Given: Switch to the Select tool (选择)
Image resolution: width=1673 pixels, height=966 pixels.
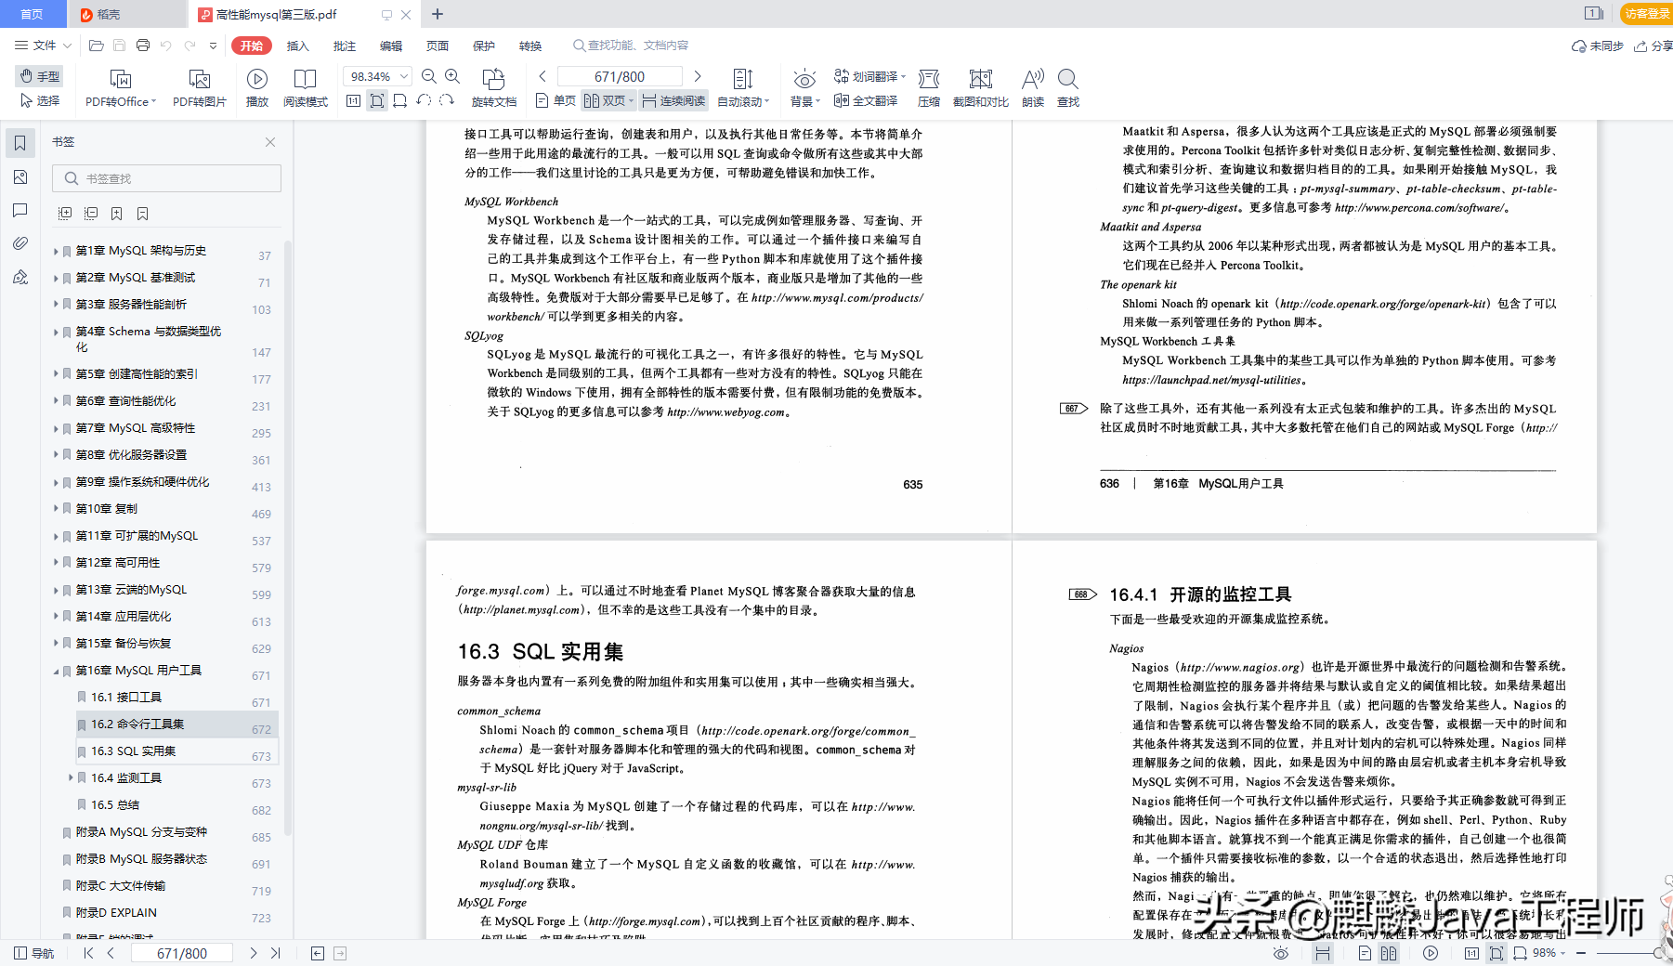Looking at the screenshot, I should click(x=39, y=100).
